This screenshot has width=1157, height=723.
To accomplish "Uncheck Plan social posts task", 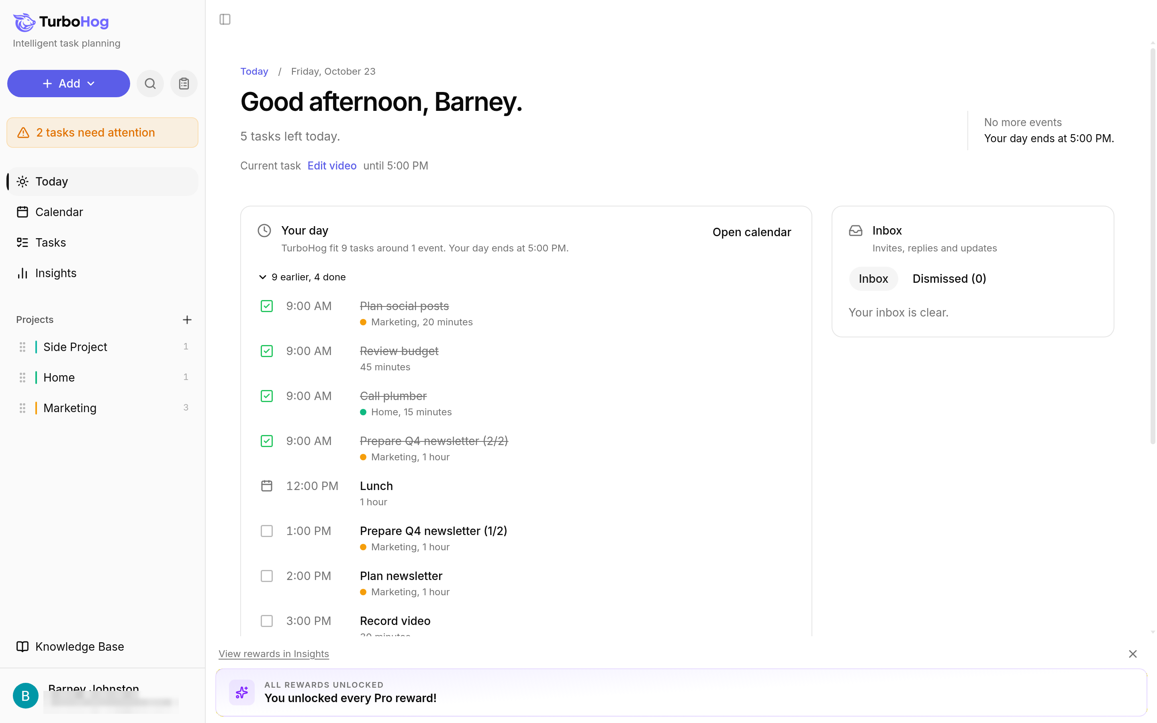I will 267,306.
